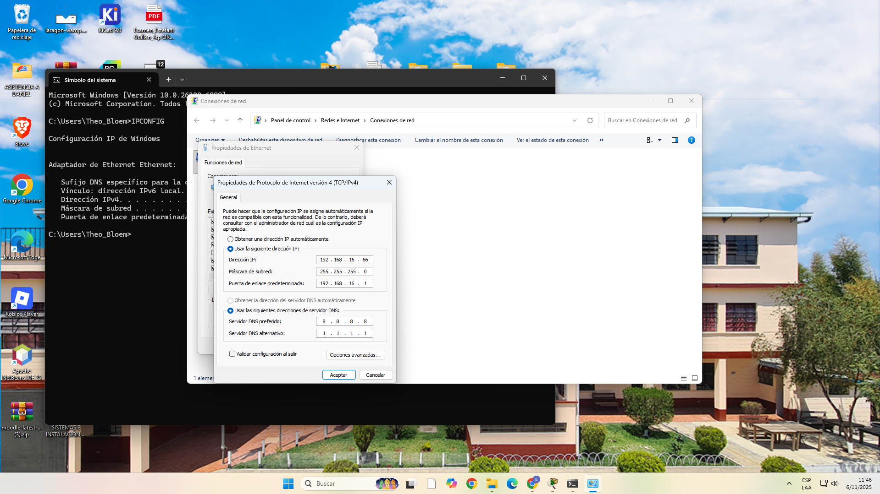Check Validar configuración al salir
The height and width of the screenshot is (494, 880).
point(232,353)
